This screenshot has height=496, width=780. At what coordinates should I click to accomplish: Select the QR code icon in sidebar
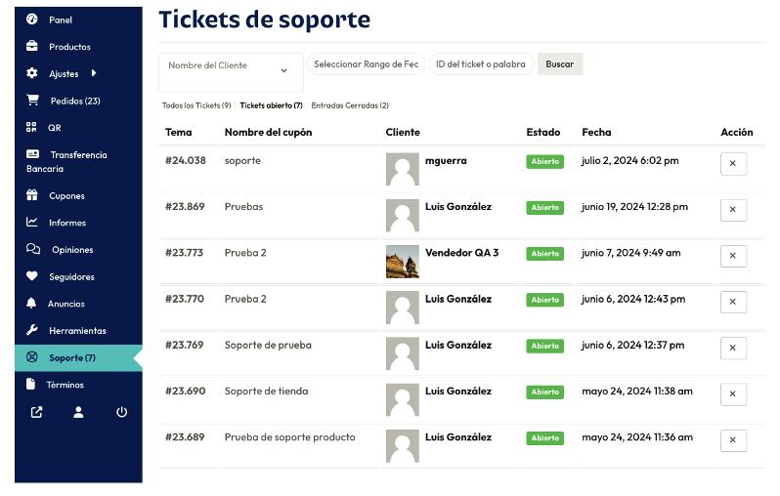pos(32,128)
